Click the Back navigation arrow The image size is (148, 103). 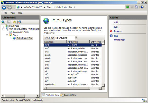[4, 7]
